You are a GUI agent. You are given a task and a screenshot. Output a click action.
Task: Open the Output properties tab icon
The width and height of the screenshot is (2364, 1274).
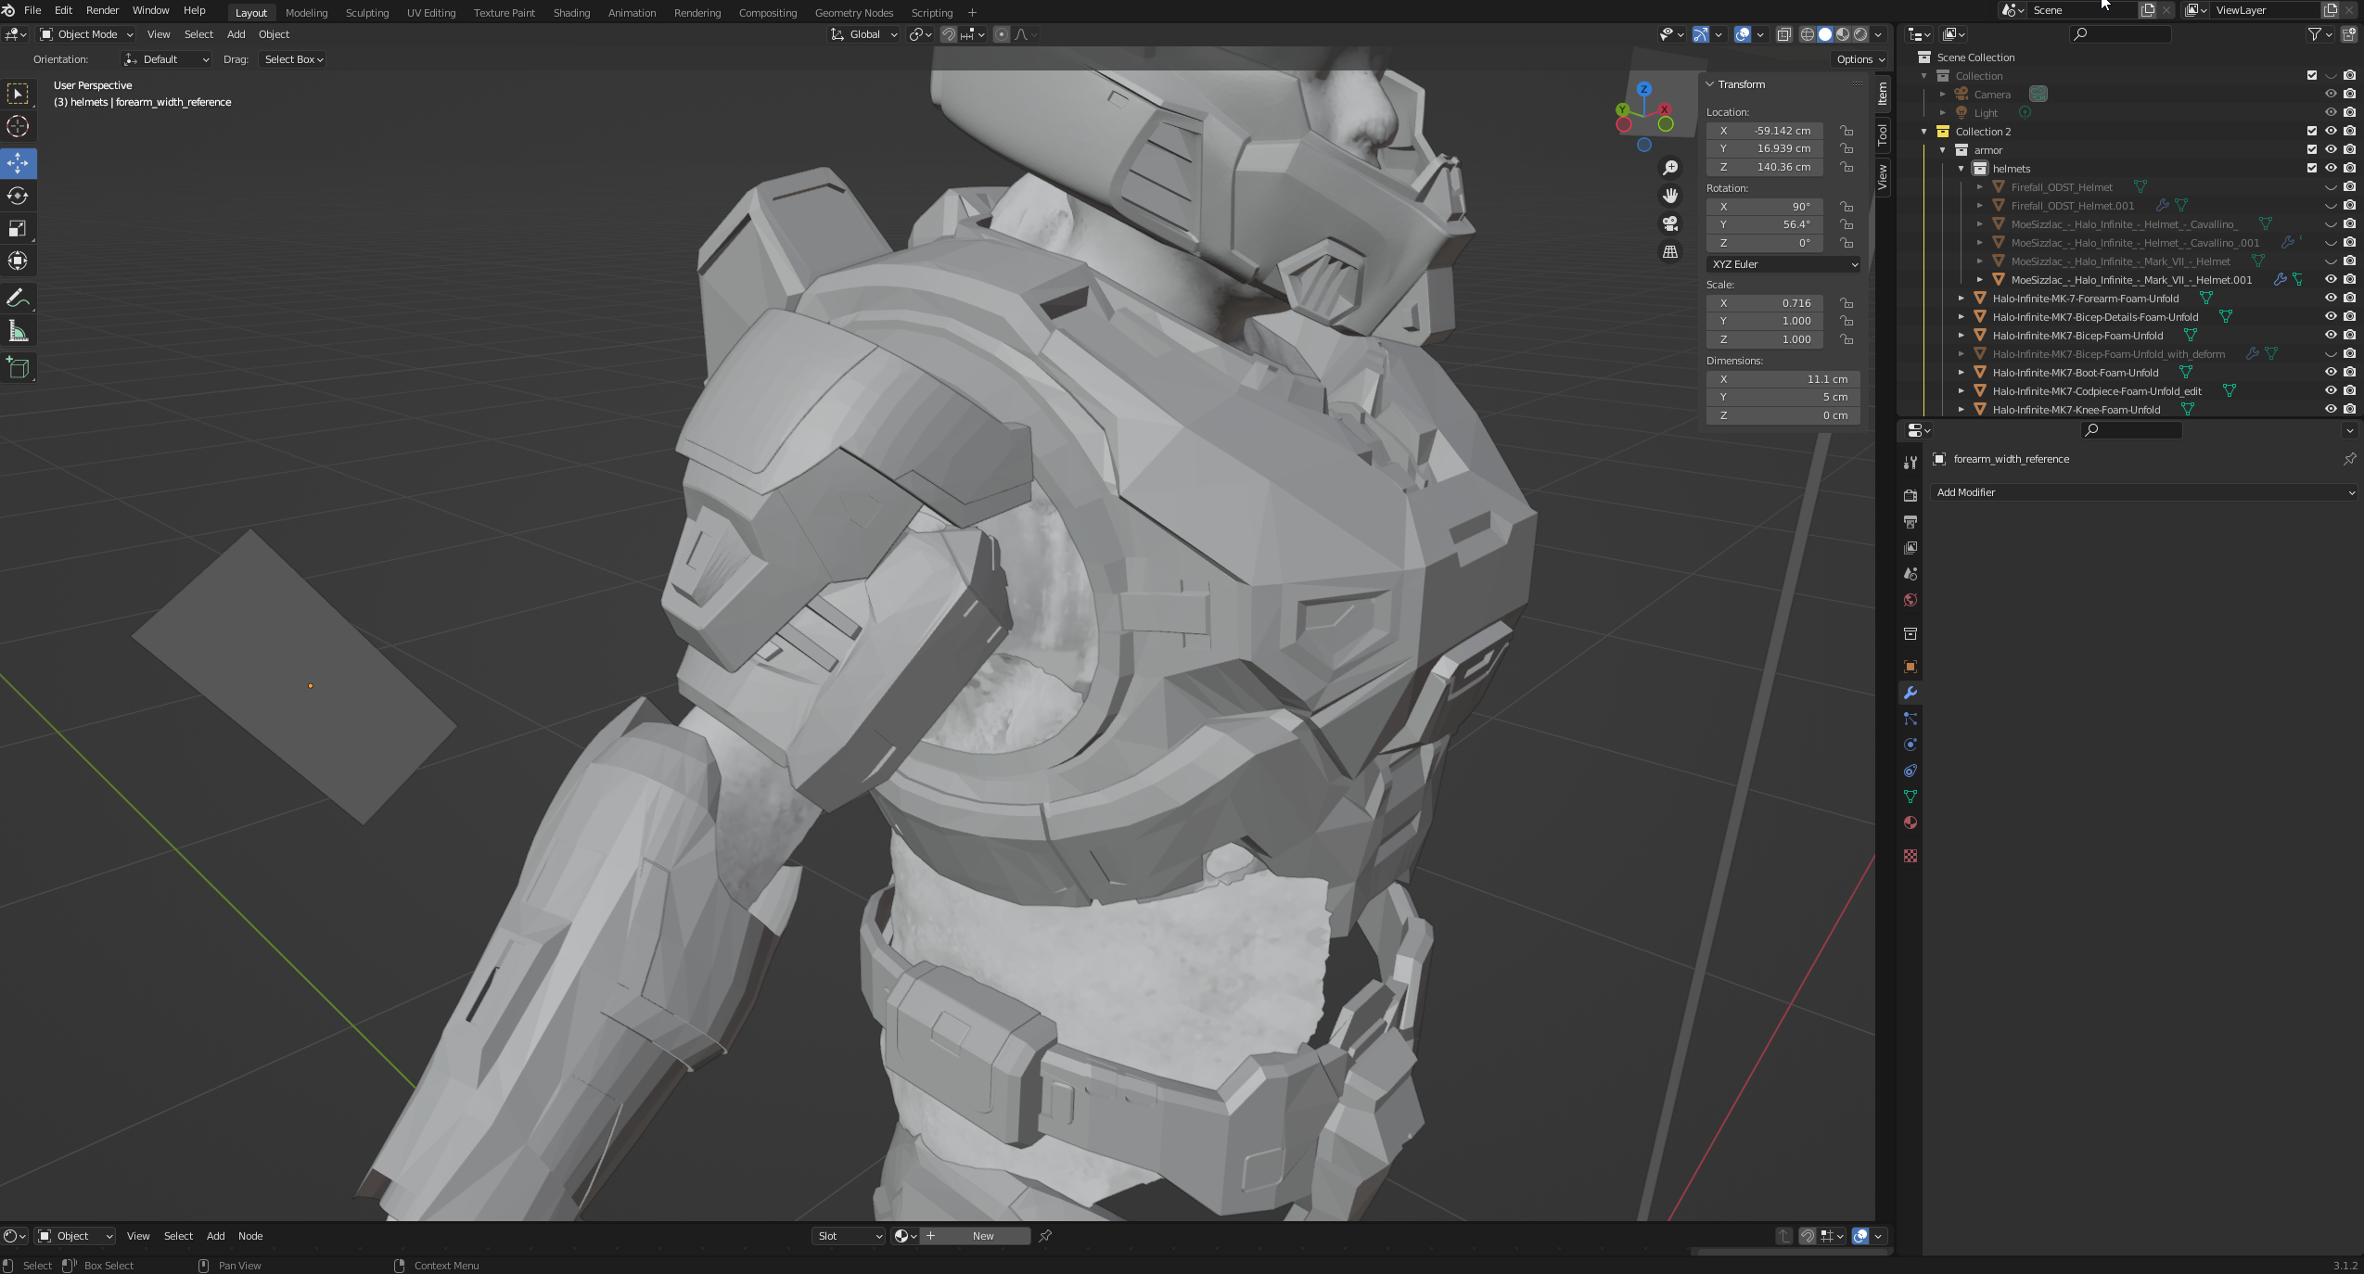[1910, 522]
